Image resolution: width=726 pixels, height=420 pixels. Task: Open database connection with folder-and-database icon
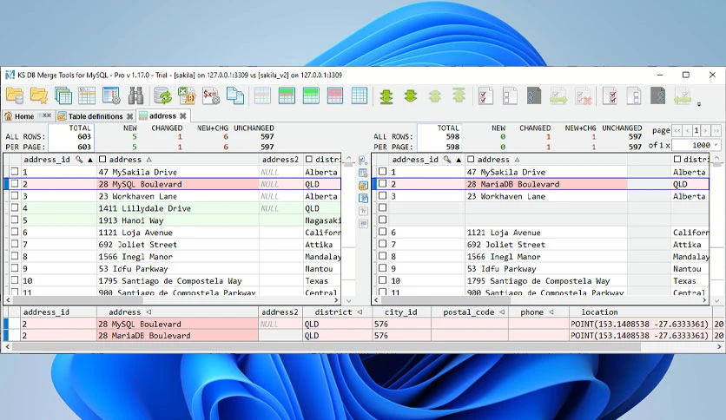[15, 95]
